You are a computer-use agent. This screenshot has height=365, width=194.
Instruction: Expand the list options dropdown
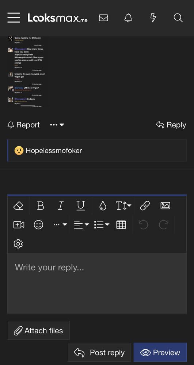(102, 225)
